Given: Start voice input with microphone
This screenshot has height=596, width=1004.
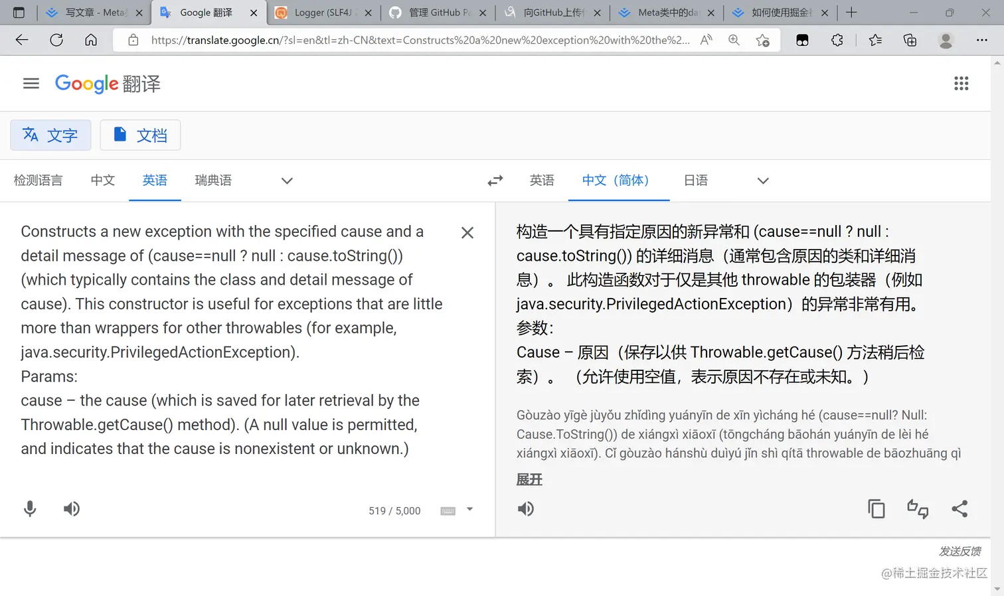Looking at the screenshot, I should pyautogui.click(x=30, y=509).
